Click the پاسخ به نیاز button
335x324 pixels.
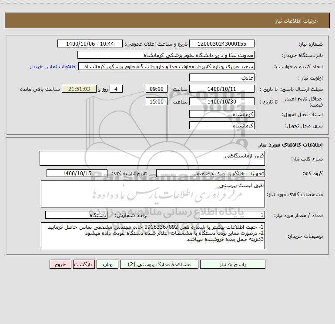tap(232, 264)
